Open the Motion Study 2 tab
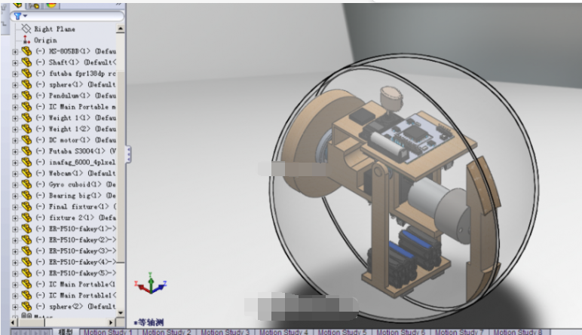The width and height of the screenshot is (582, 335). click(167, 332)
